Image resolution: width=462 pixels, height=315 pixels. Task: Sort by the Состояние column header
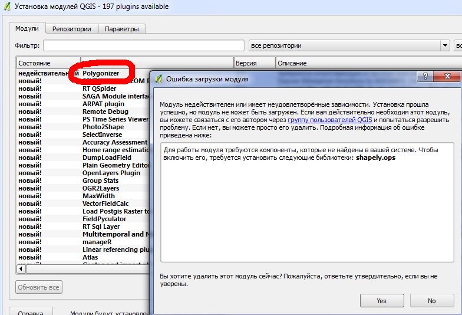pyautogui.click(x=48, y=63)
